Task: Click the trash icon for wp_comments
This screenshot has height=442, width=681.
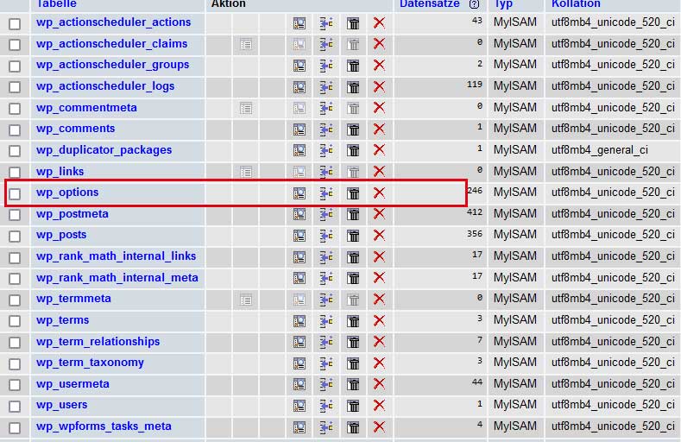Action: [x=353, y=129]
